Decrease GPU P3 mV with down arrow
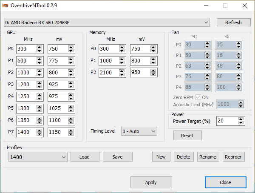255x193 pixels. tap(71, 86)
